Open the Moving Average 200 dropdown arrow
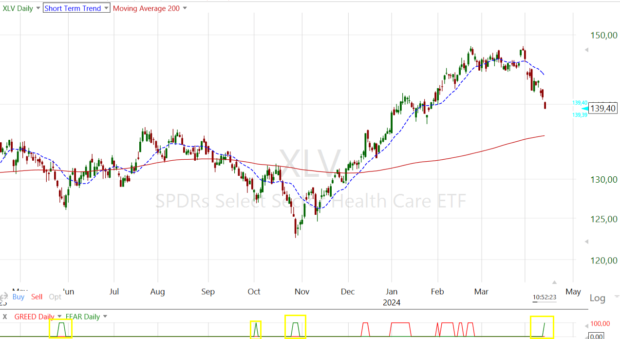This screenshot has height=339, width=620. tap(185, 8)
